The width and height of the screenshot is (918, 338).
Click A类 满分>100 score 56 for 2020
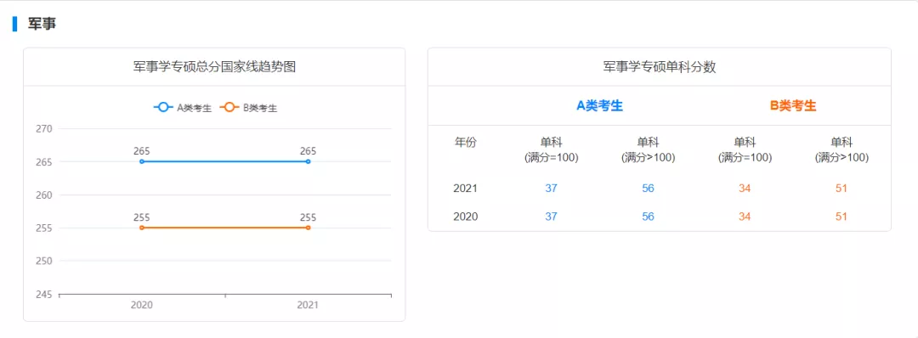(x=648, y=217)
